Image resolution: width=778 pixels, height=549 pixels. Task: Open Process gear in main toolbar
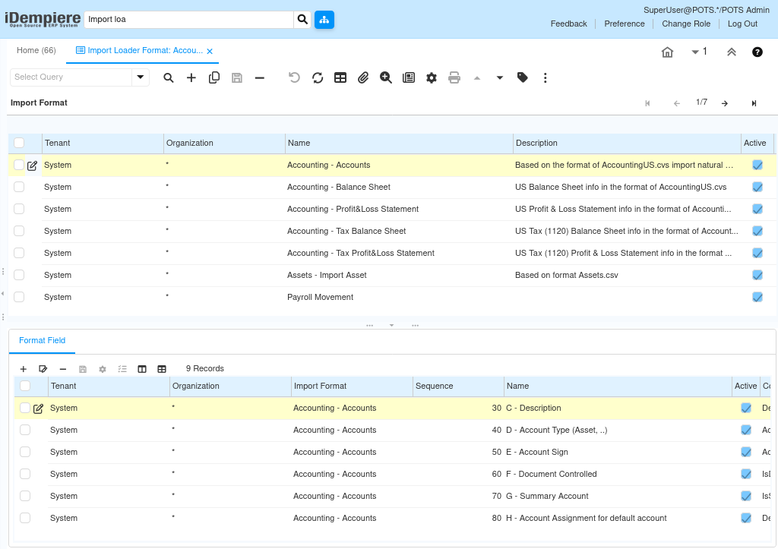pyautogui.click(x=432, y=78)
